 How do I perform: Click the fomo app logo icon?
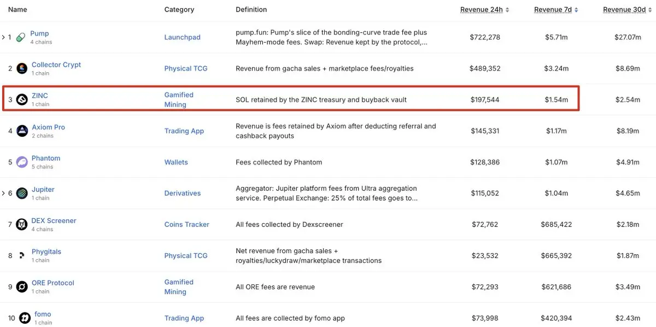[25, 318]
